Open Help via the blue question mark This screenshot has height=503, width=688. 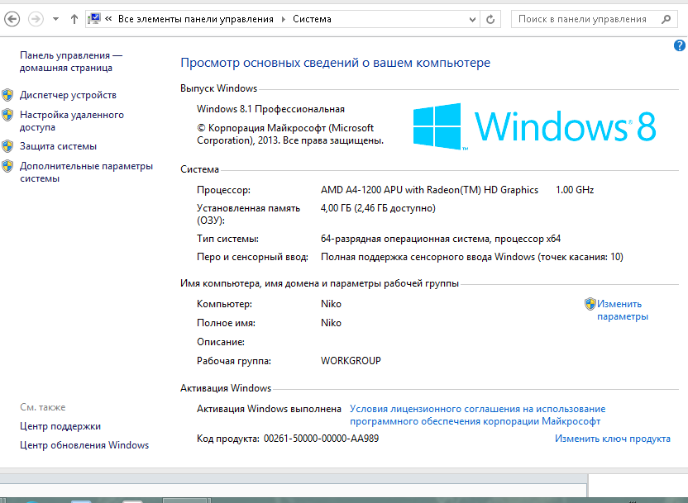click(680, 45)
